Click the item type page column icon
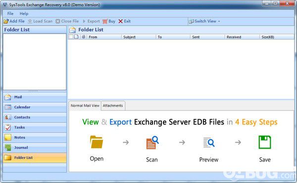This screenshot has width=297, height=183. point(76,37)
